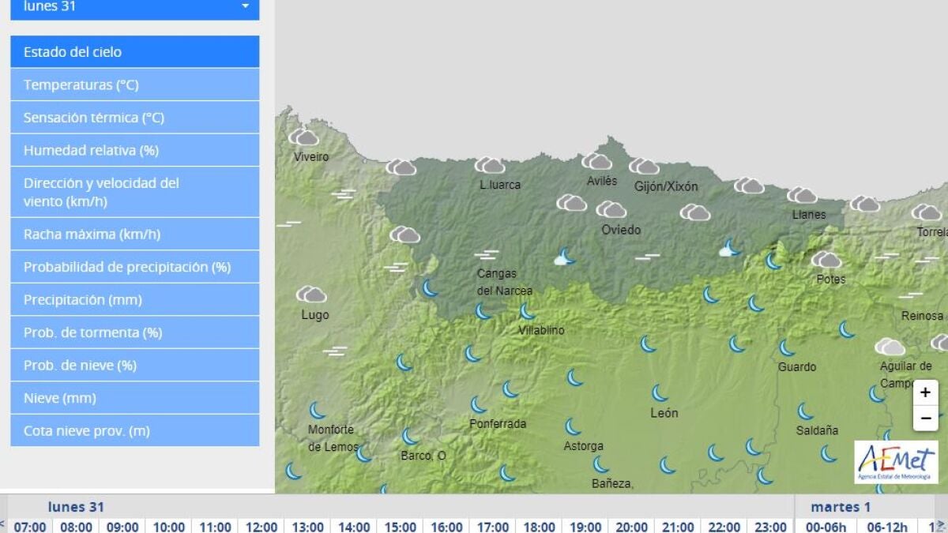Image resolution: width=948 pixels, height=533 pixels.
Task: Jump to 15:00 on the timeline
Action: coord(400,526)
